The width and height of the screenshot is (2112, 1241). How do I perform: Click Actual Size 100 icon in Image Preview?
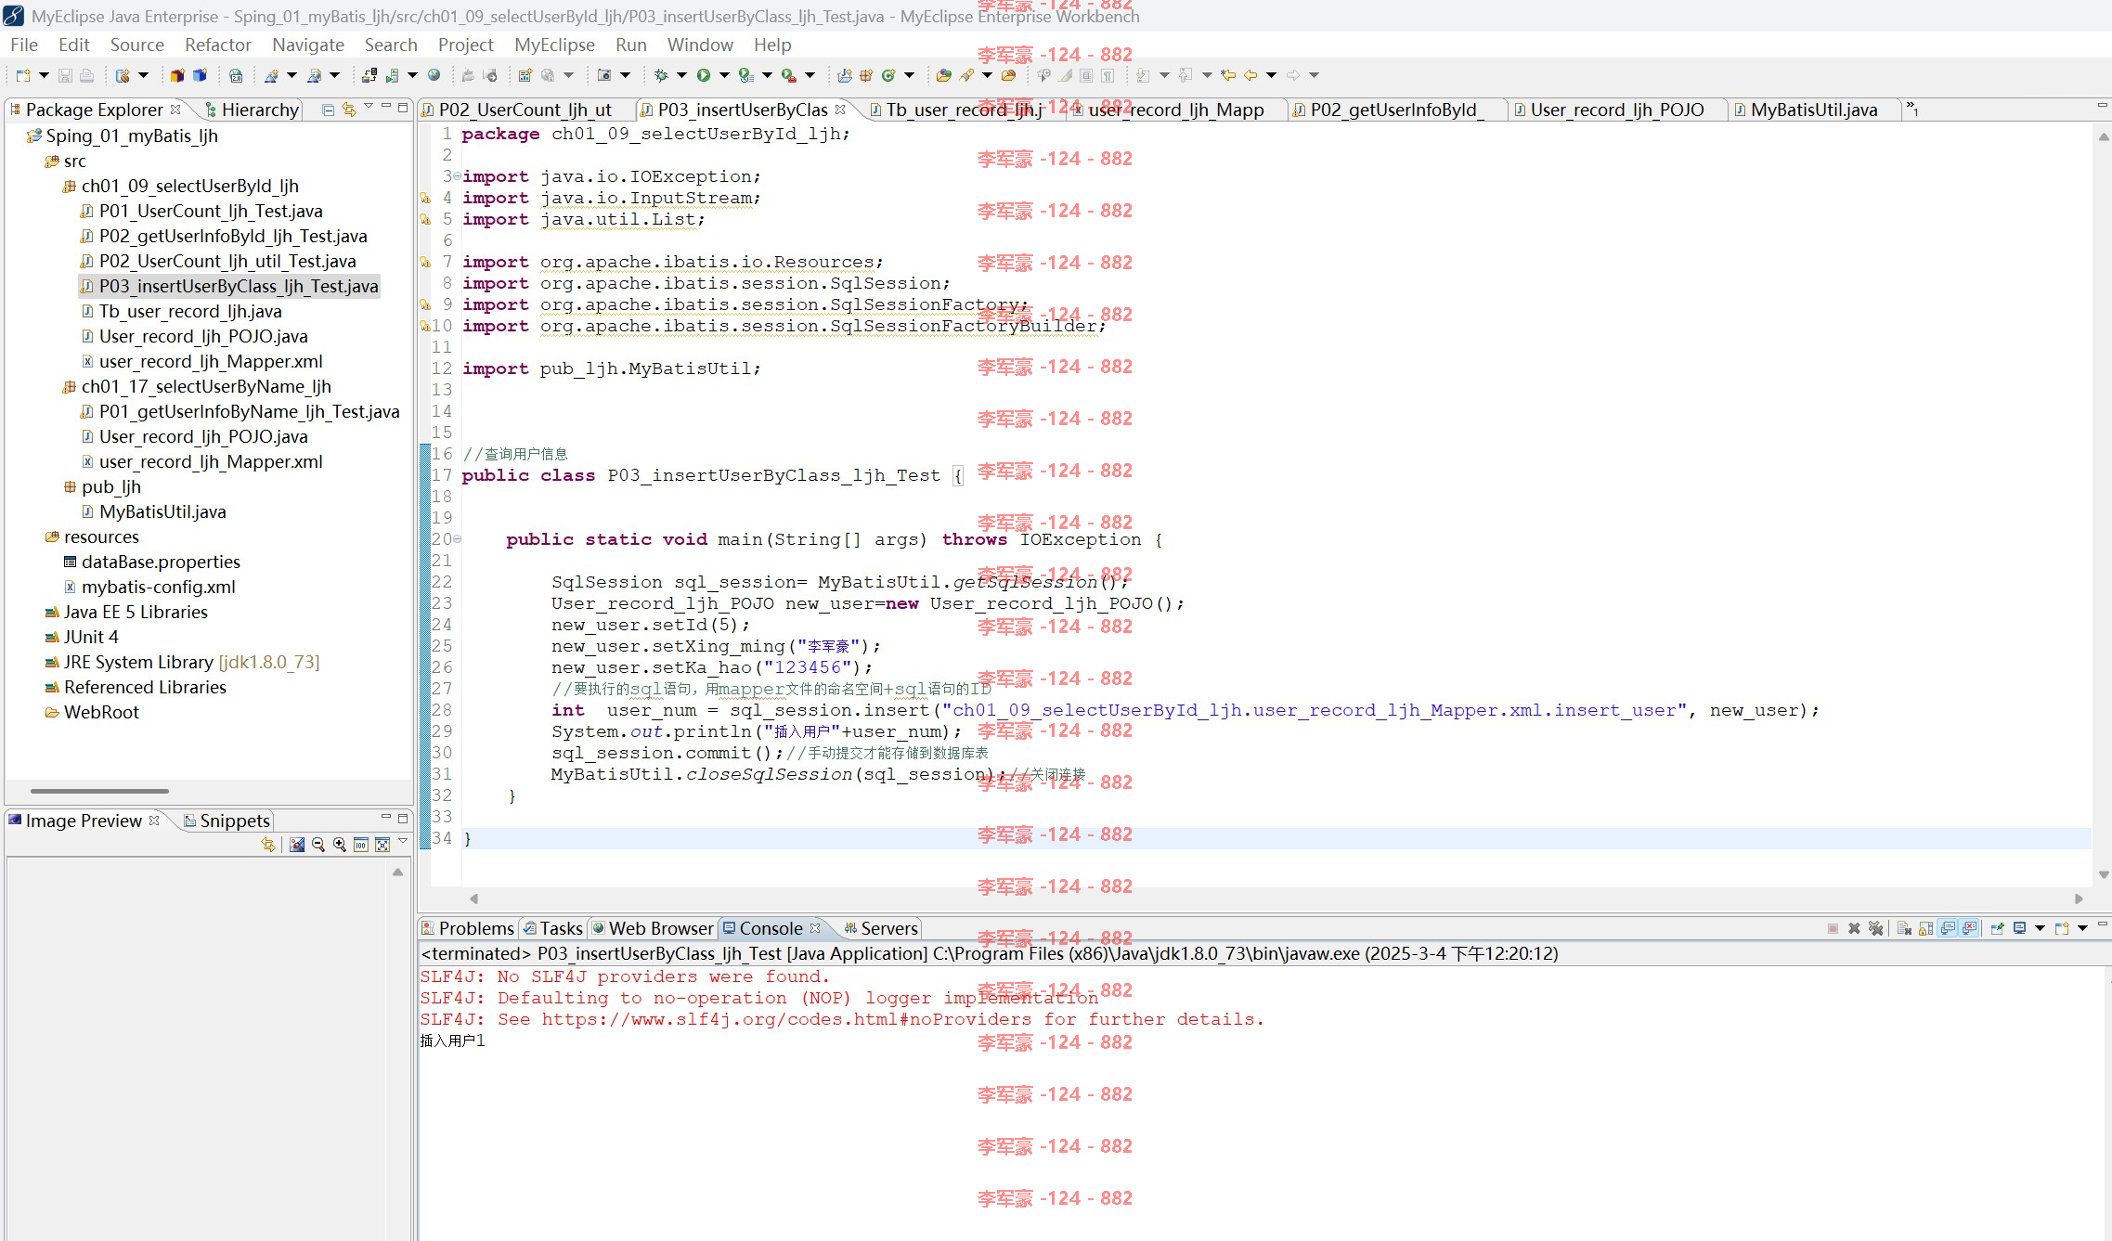point(361,845)
